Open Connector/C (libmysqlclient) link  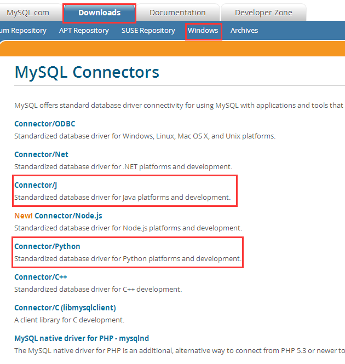pos(65,308)
